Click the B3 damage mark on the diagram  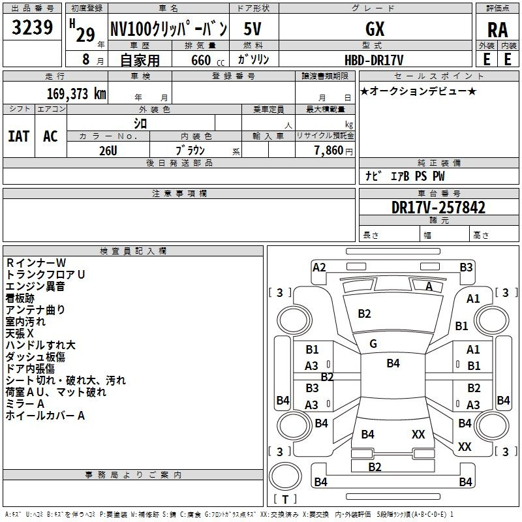(466, 267)
